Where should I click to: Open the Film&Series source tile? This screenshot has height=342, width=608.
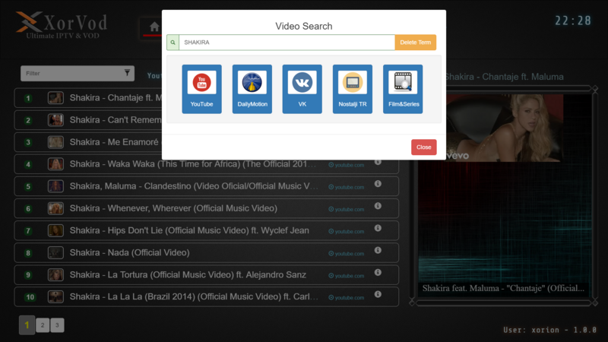click(x=403, y=89)
